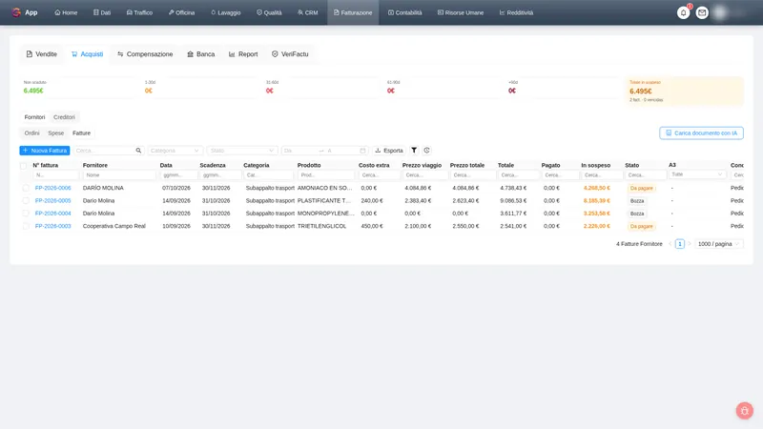Click the Totale in sospeso card
Image resolution: width=763 pixels, height=429 pixels.
[x=684, y=91]
